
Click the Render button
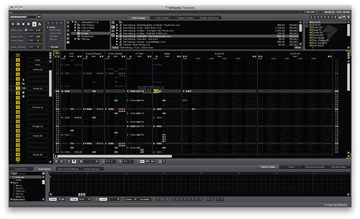[55, 47]
